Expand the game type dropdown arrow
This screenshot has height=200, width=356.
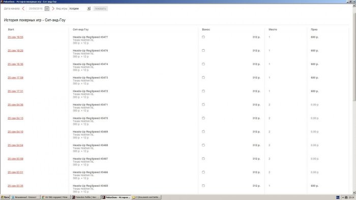[89, 9]
